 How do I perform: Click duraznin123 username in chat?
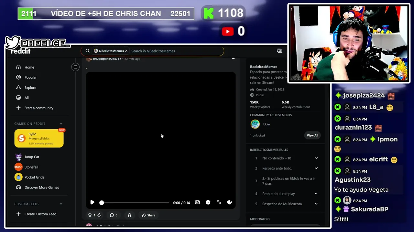pyautogui.click(x=353, y=128)
